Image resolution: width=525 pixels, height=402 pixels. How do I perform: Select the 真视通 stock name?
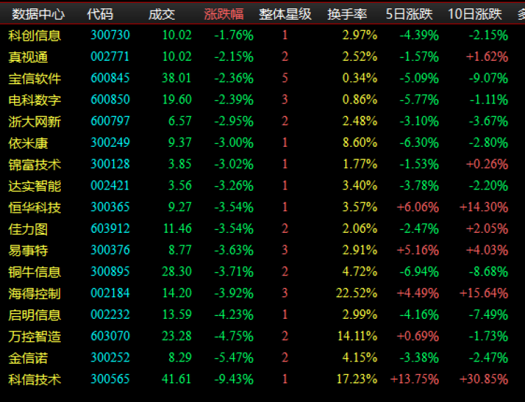(28, 57)
